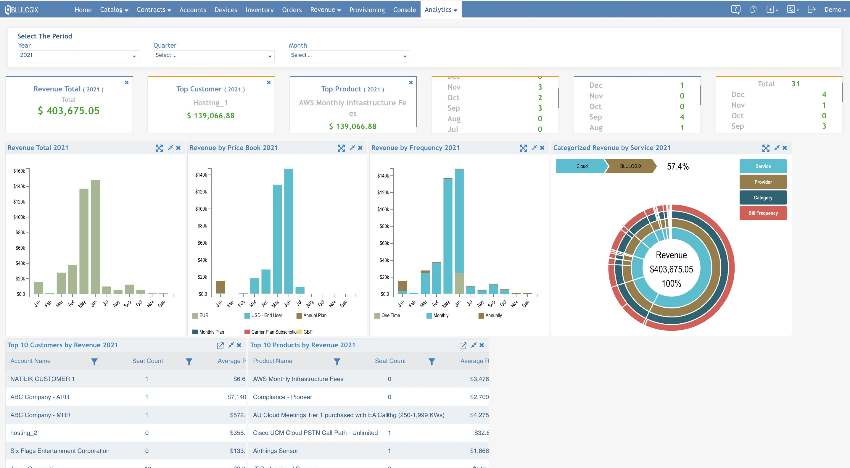
Task: Toggle the Provider ring filter button
Action: [763, 182]
